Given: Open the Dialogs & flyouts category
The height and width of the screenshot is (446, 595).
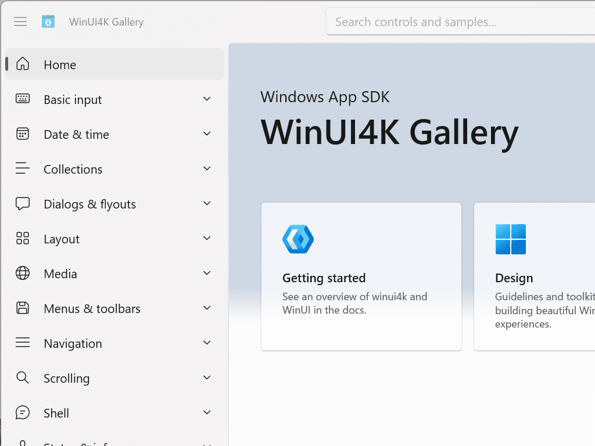Looking at the screenshot, I should (114, 204).
